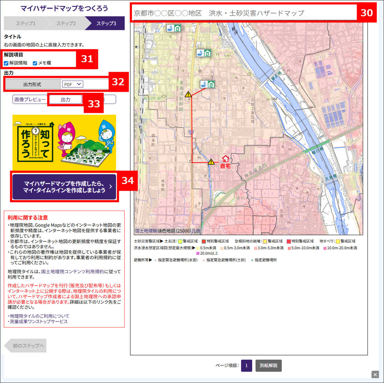Click 土石流 警戒区域 yellow legend swatch

pos(180,241)
